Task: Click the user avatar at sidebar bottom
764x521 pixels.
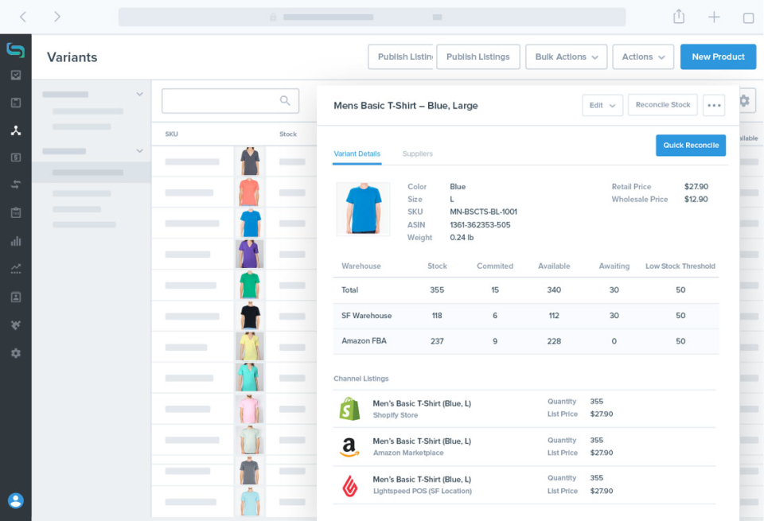Action: (x=16, y=501)
